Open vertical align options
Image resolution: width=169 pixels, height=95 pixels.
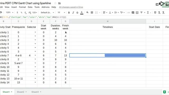111,12
